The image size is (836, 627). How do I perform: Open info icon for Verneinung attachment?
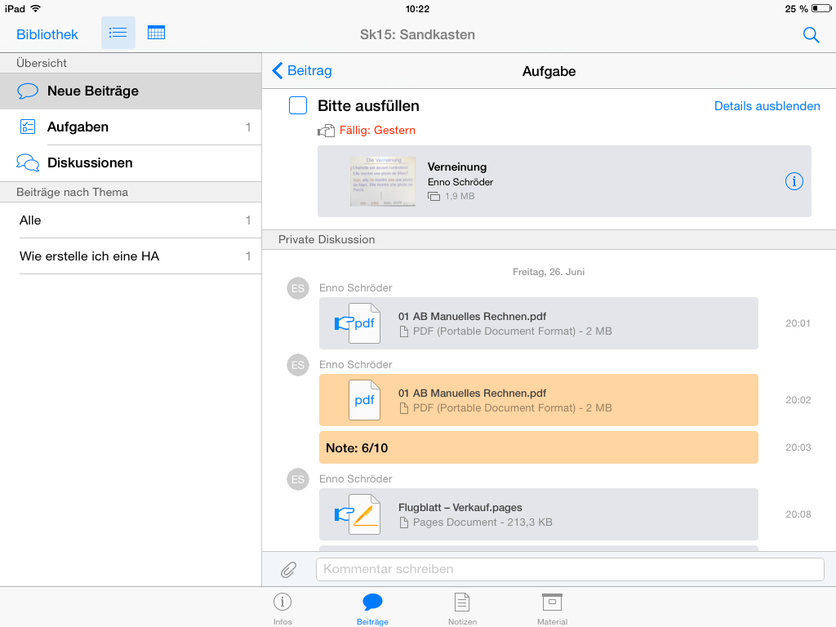click(794, 181)
